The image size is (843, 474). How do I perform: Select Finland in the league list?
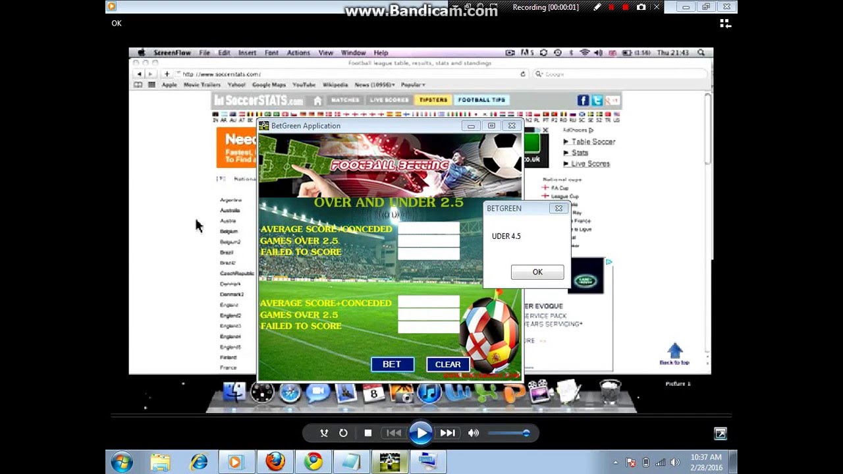coord(228,357)
